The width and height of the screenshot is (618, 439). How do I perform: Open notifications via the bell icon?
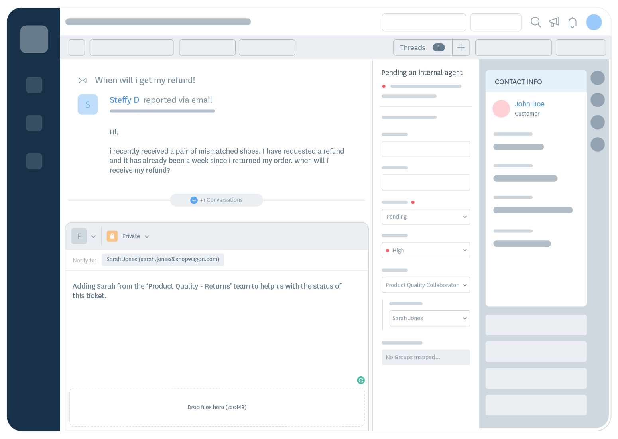573,22
